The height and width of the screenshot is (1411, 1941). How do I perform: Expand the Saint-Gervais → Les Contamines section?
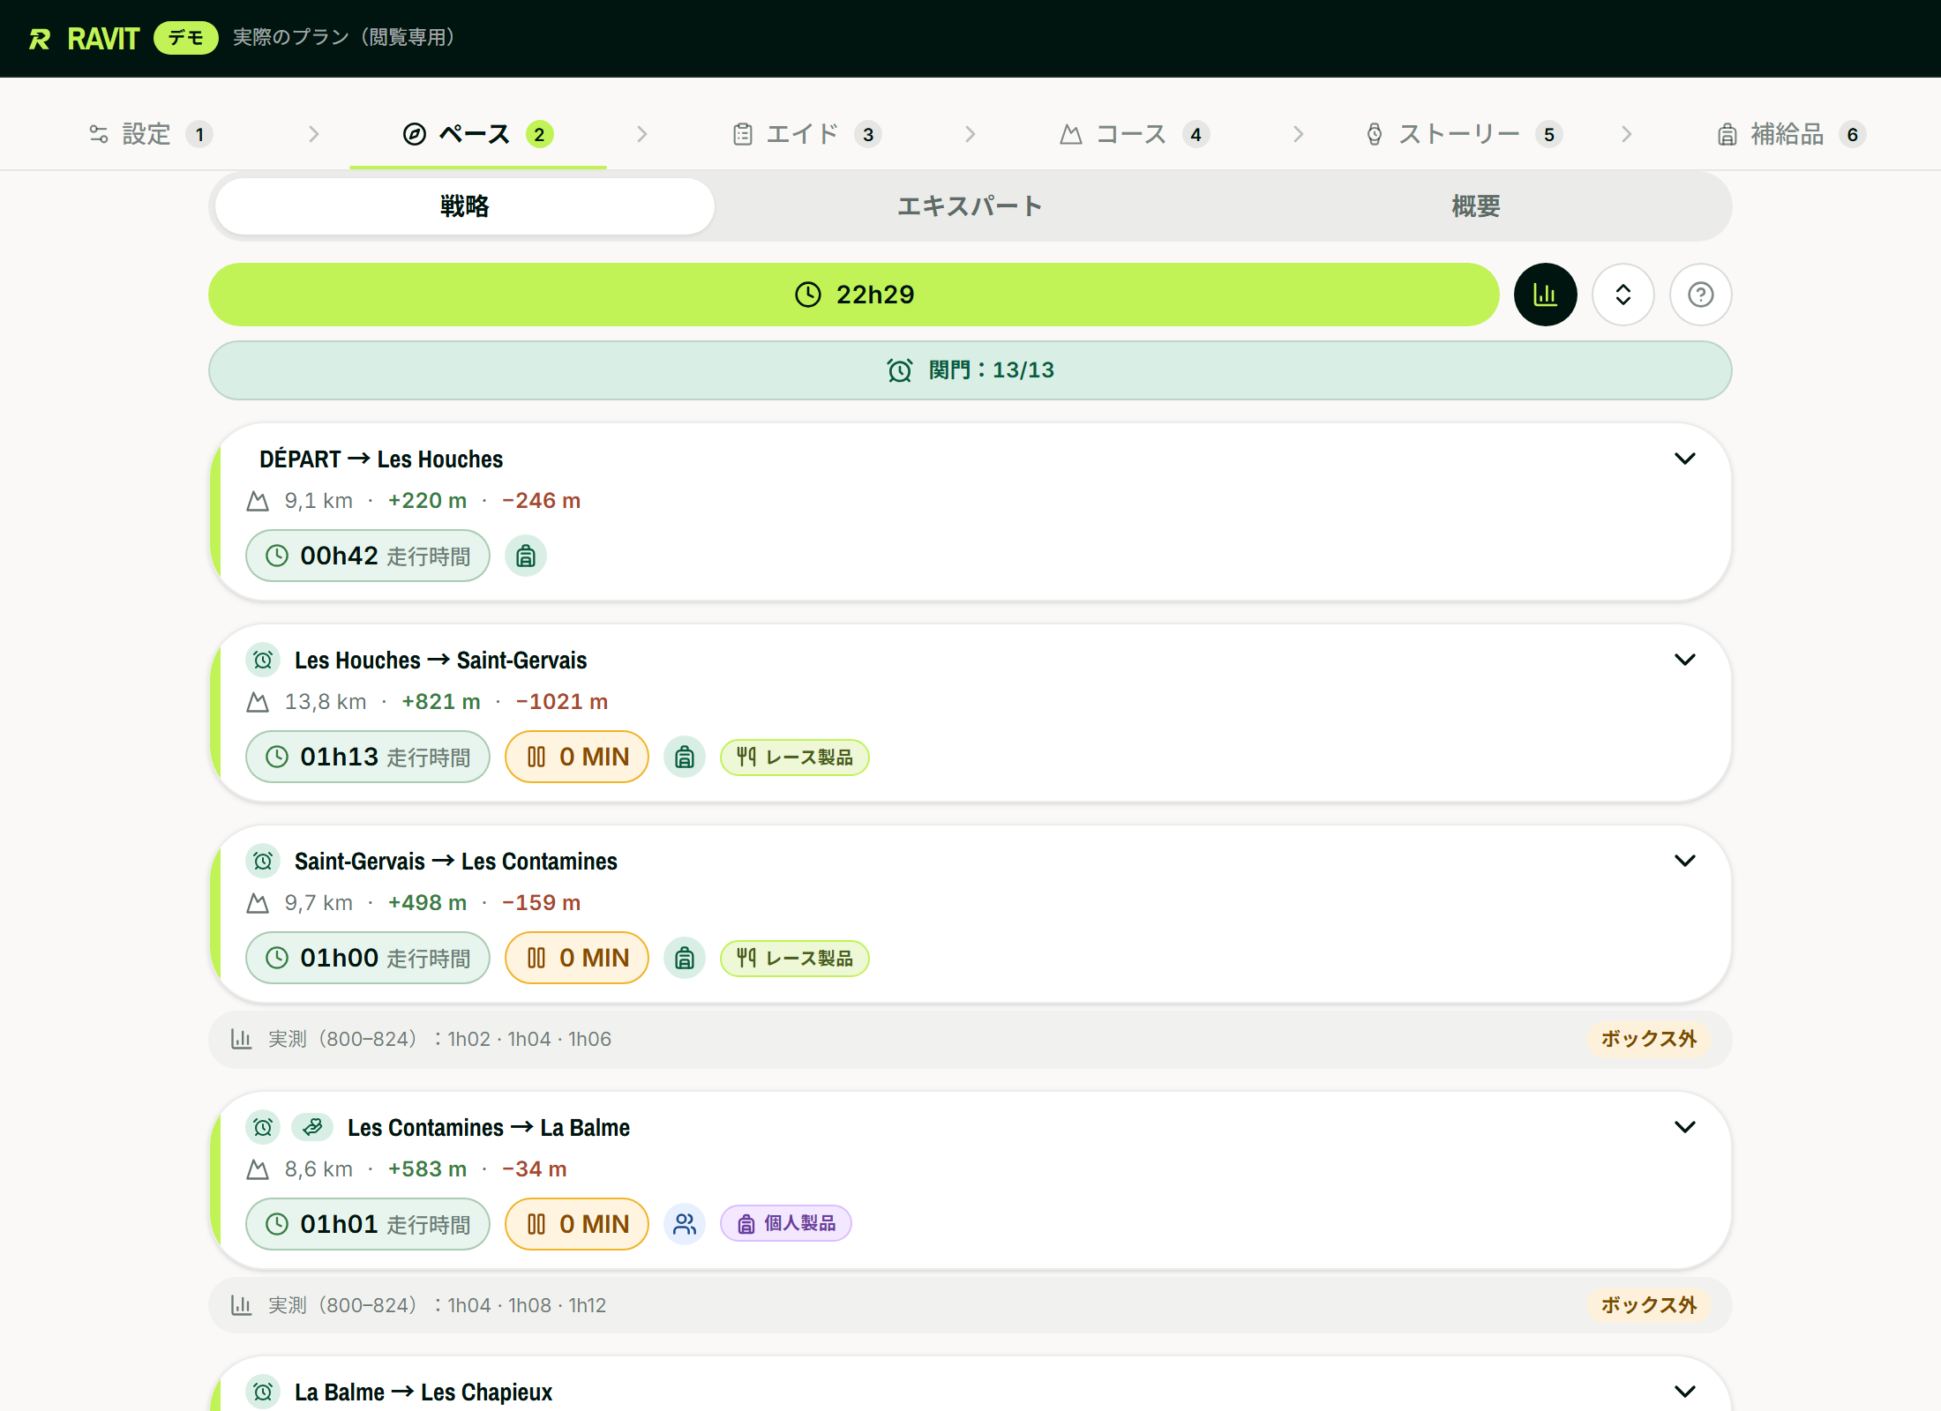point(1685,861)
